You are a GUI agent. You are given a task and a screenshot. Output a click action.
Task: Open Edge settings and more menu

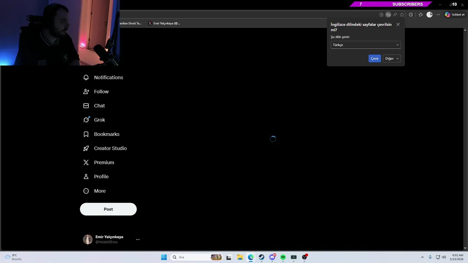438,15
